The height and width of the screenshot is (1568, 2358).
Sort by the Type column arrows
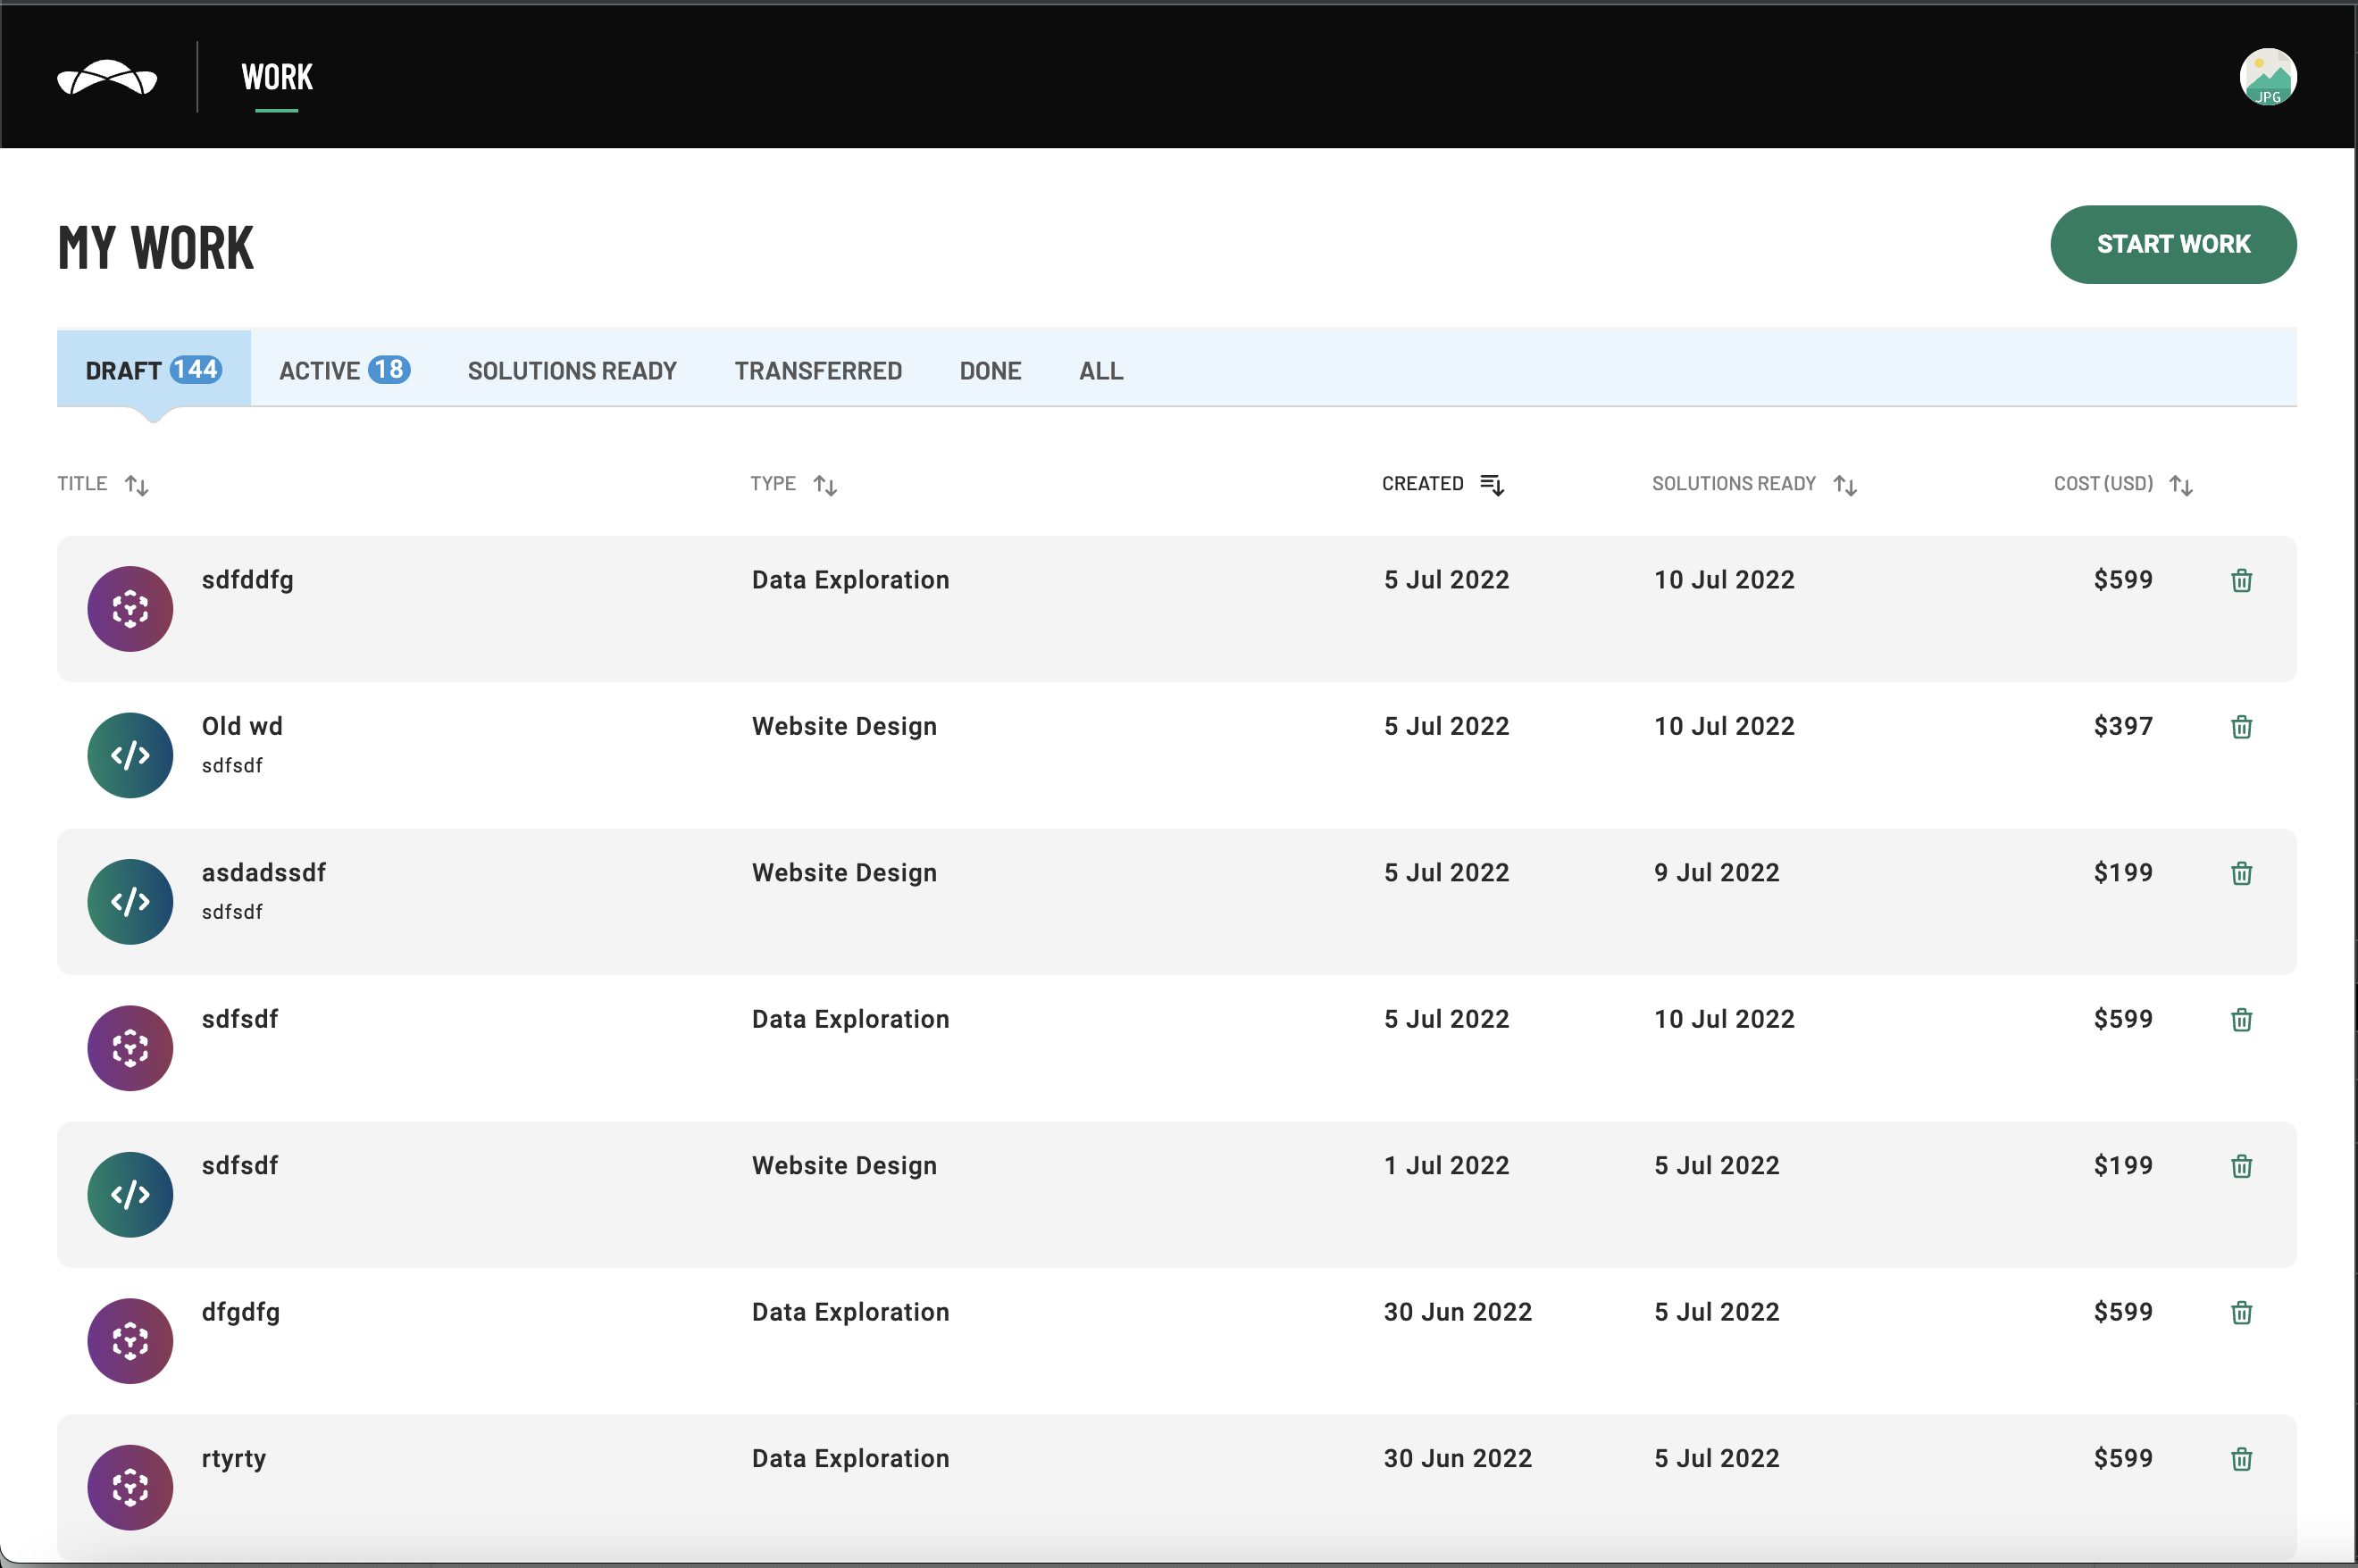825,486
